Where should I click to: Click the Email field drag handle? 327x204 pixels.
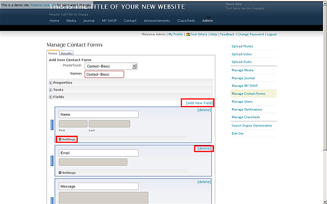click(52, 160)
